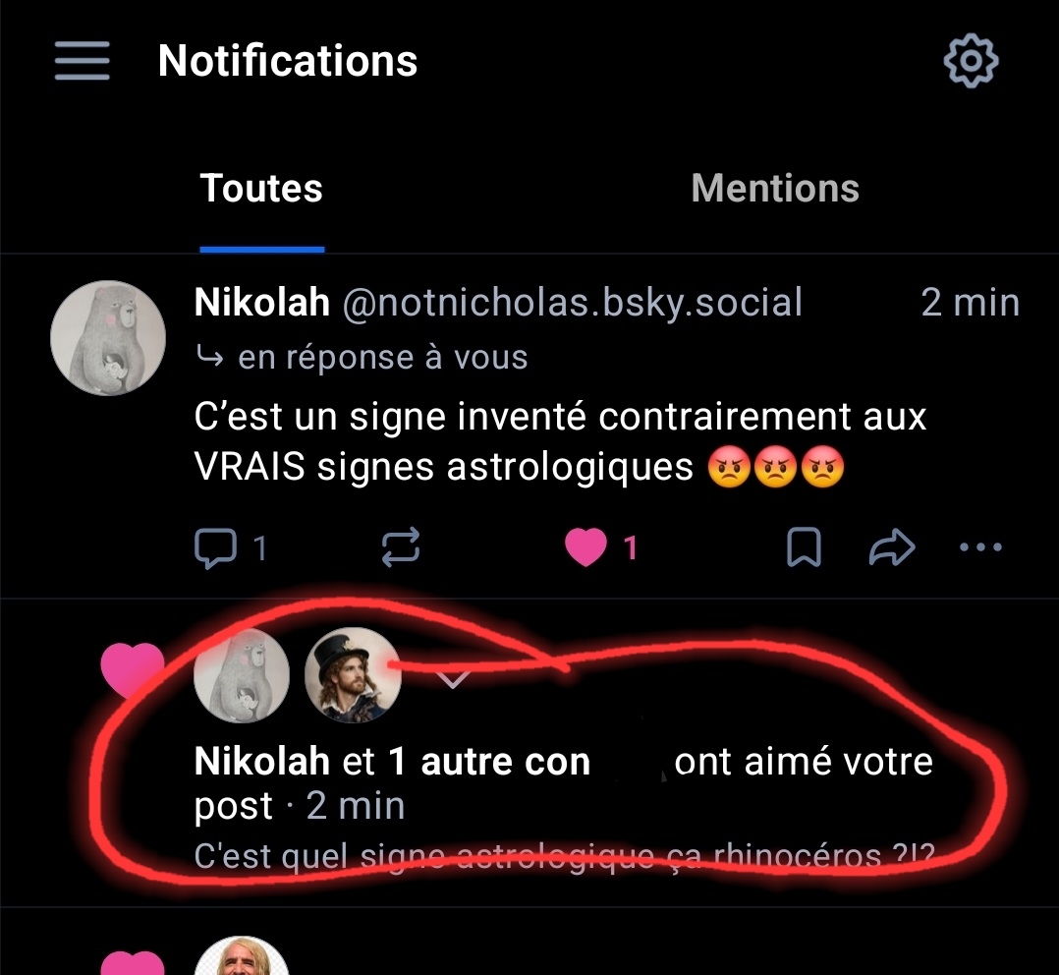Tap the small bear avatar in like notification
1059x975 pixels.
click(x=243, y=675)
